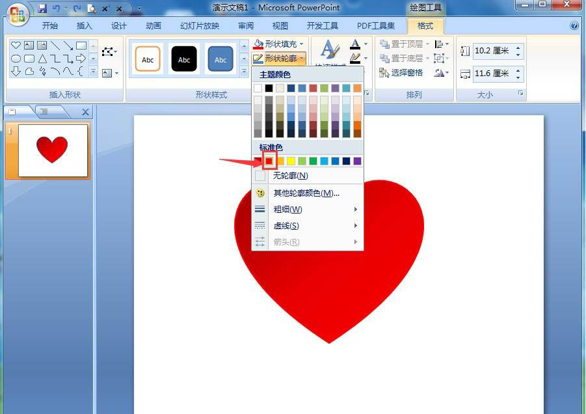Expand the Shape Fill (形状填充) dropdown
The image size is (586, 414).
click(302, 44)
